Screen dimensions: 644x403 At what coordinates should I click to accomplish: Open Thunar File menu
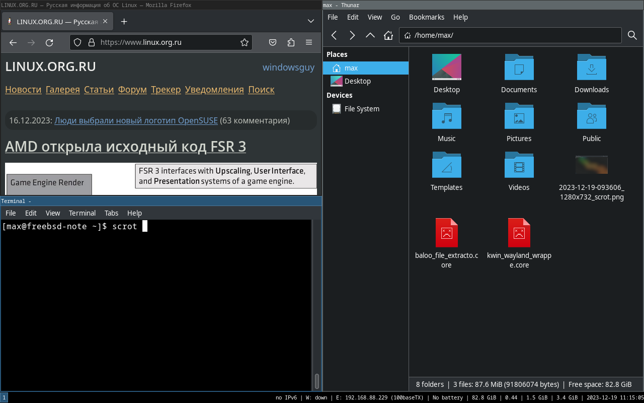pyautogui.click(x=333, y=17)
